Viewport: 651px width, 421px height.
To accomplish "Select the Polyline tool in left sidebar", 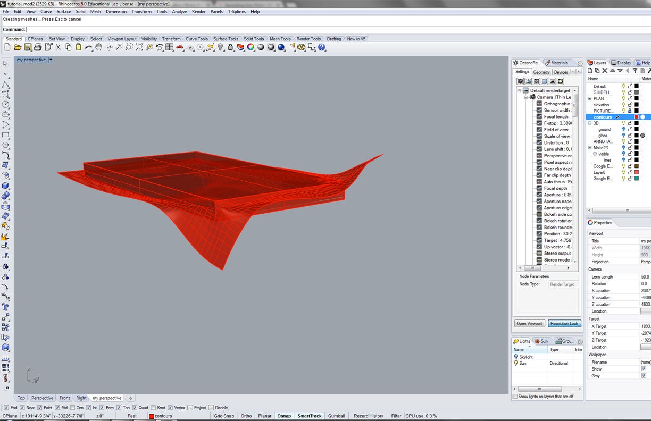I will pyautogui.click(x=5, y=85).
